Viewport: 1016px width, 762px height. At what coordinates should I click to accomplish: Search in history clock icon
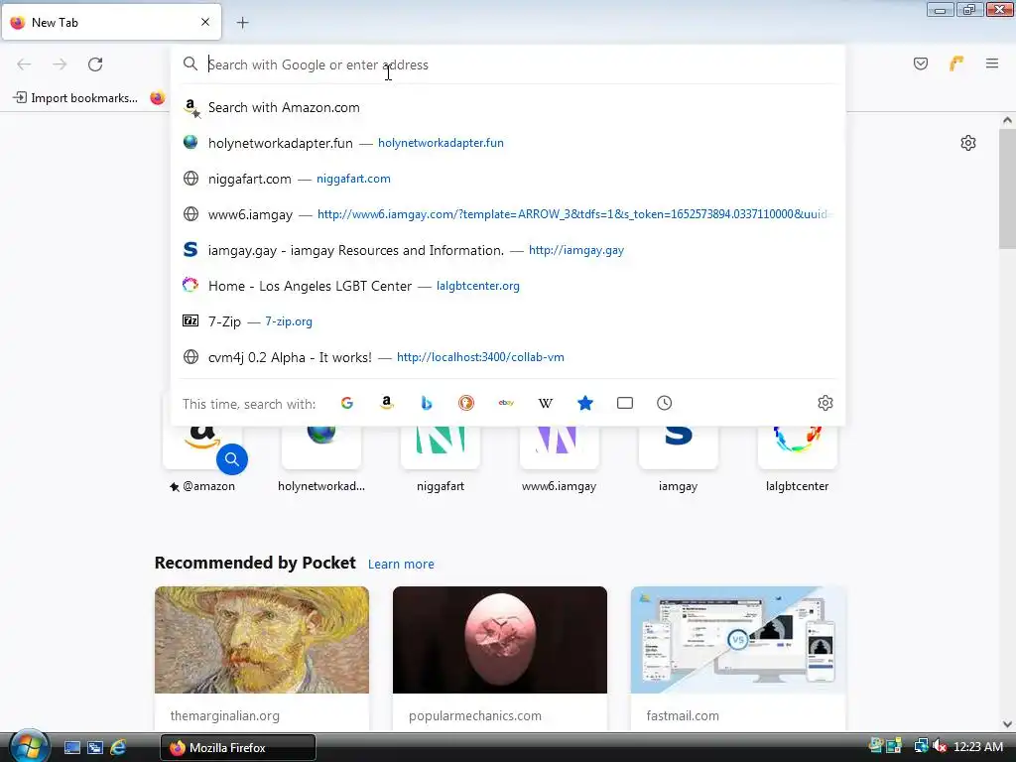click(664, 403)
